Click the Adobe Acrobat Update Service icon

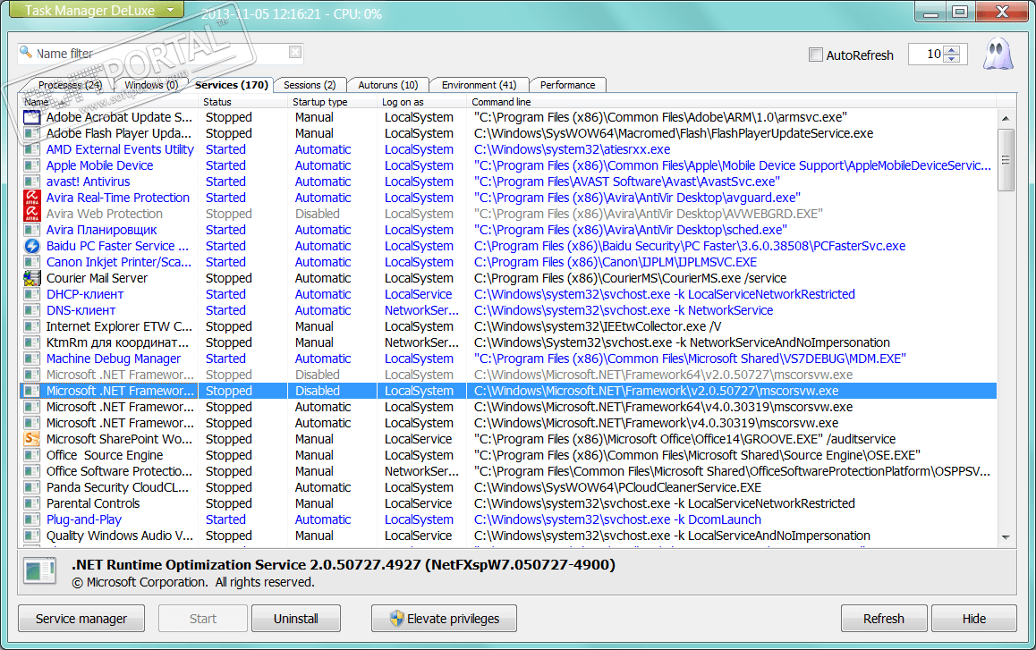[x=31, y=117]
